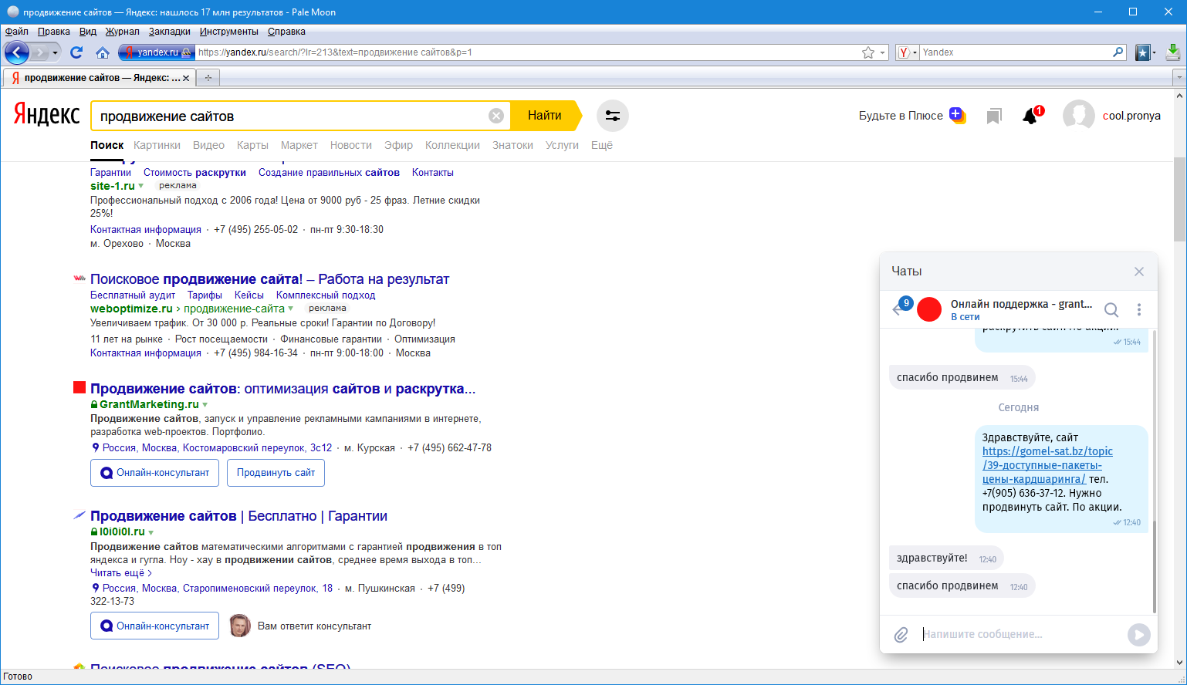Attach a file with the paperclip icon
The height and width of the screenshot is (685, 1187).
coord(901,635)
